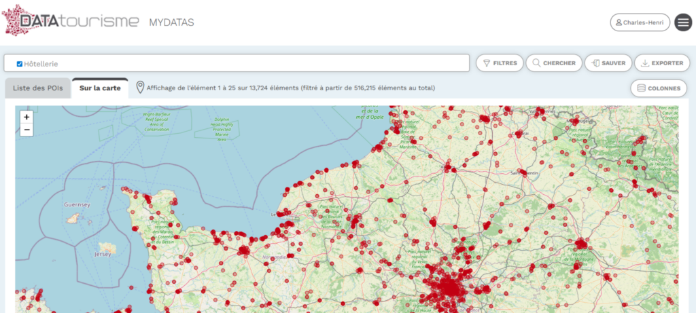Uncheck the Hôtellerie checkbox
This screenshot has width=696, height=313.
point(20,64)
